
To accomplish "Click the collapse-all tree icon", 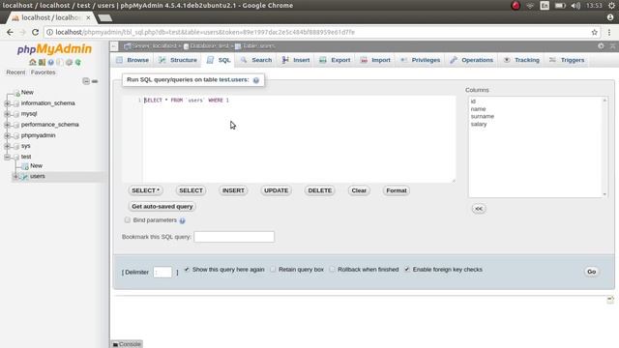I will pyautogui.click(x=86, y=81).
